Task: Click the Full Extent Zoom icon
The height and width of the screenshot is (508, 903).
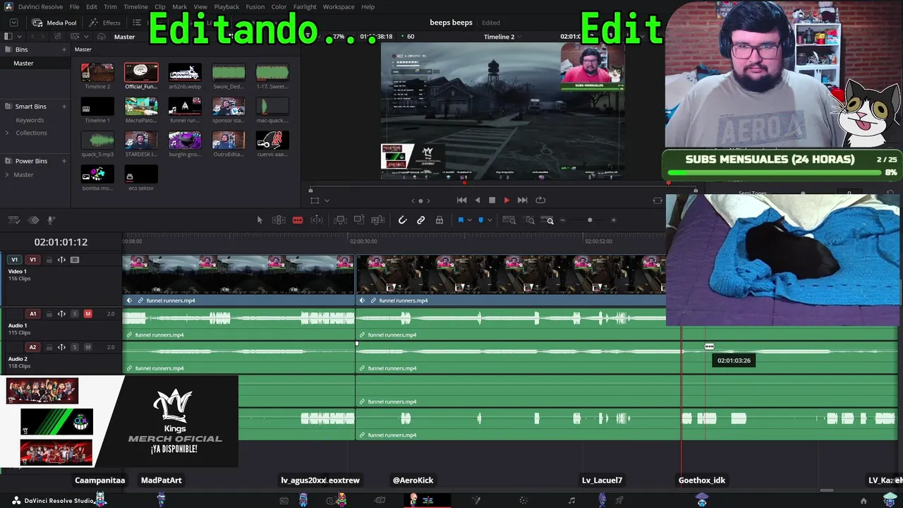Action: coord(509,220)
